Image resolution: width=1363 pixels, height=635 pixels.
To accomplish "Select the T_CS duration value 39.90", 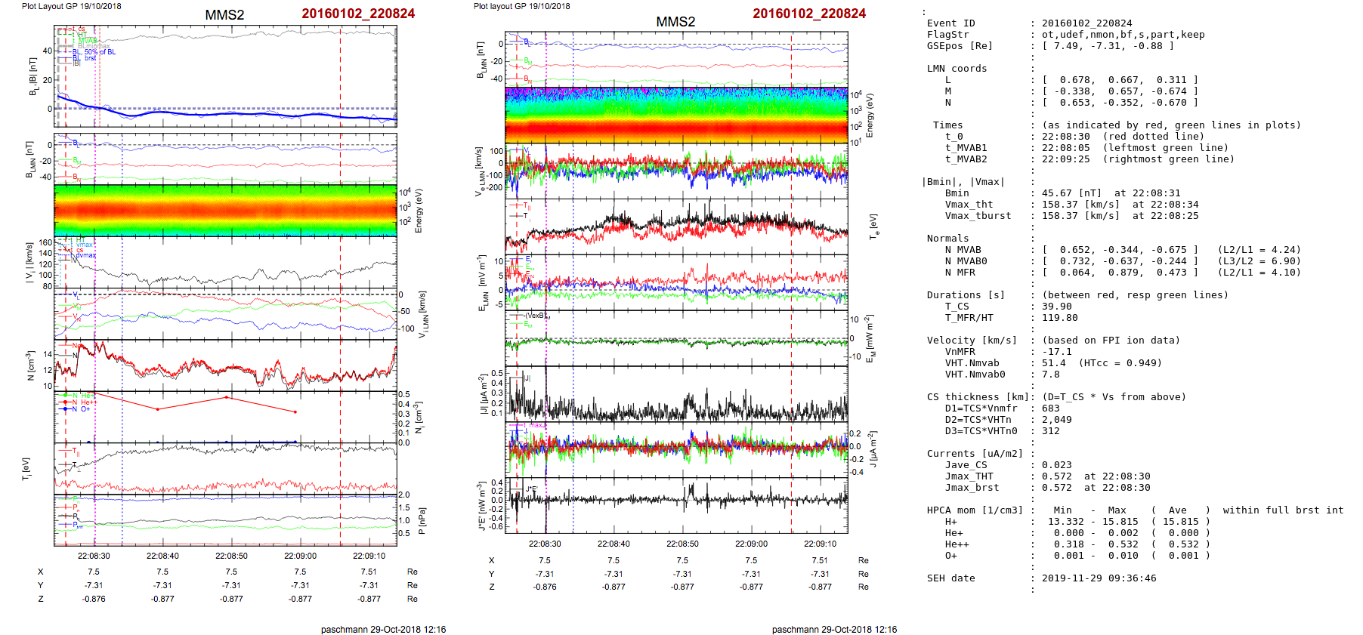I will [x=1056, y=307].
